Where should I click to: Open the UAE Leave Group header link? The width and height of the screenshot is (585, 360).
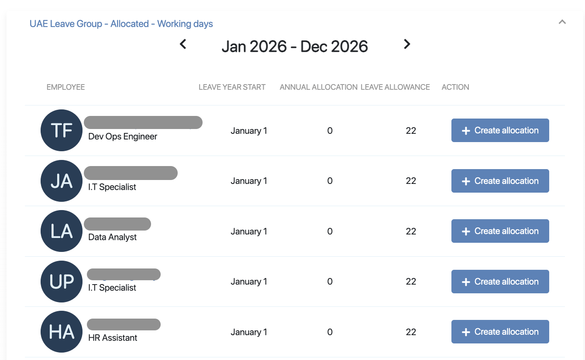click(121, 24)
